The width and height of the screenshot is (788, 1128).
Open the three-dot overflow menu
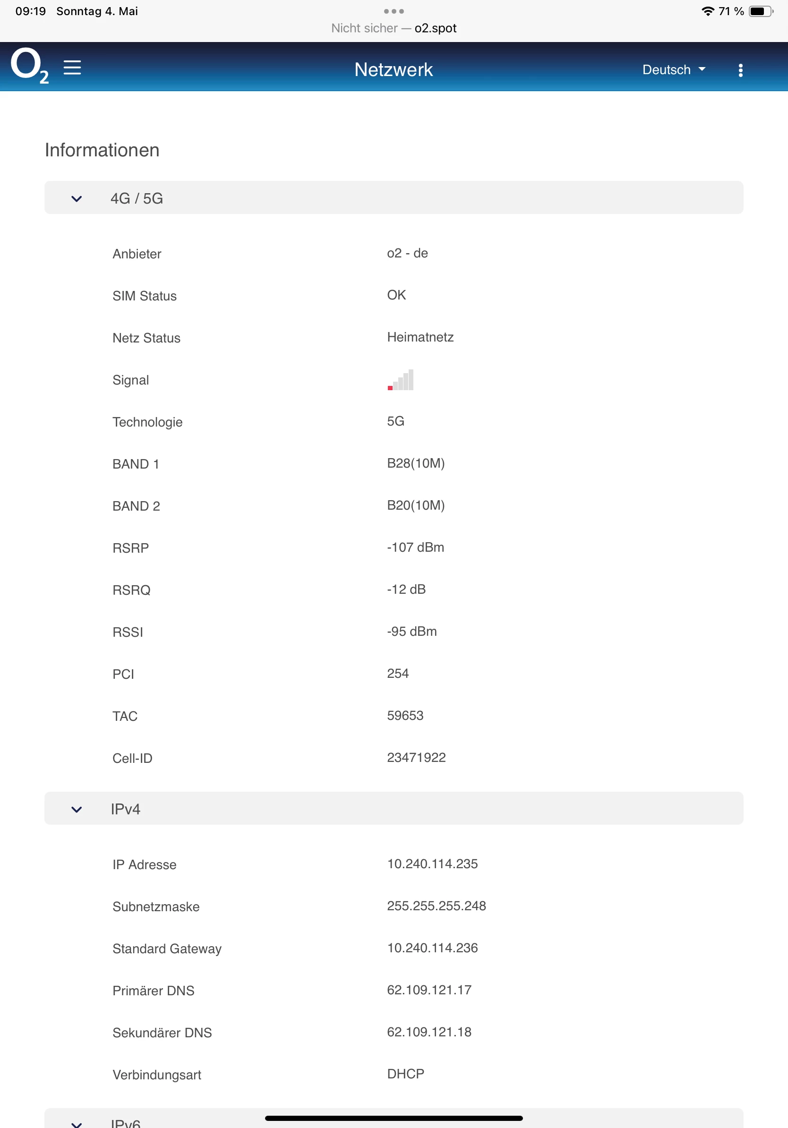click(x=740, y=70)
